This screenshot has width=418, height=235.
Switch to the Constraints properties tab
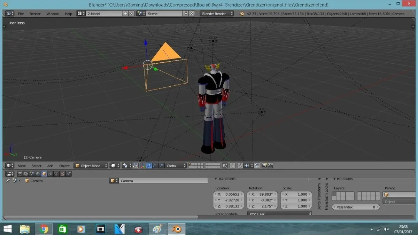(50, 173)
